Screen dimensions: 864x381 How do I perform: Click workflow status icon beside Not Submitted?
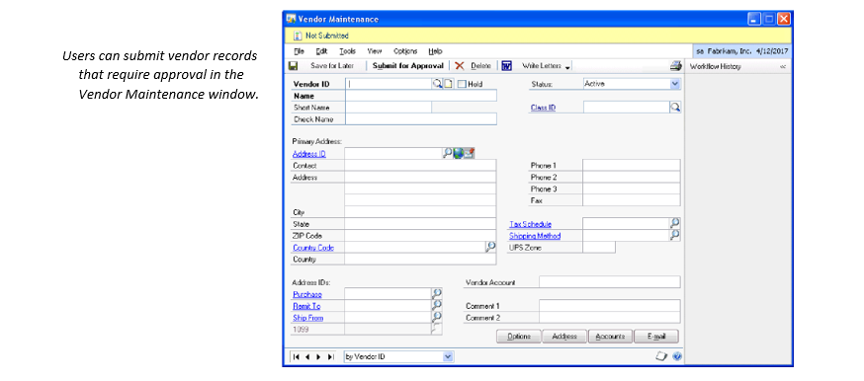click(297, 36)
